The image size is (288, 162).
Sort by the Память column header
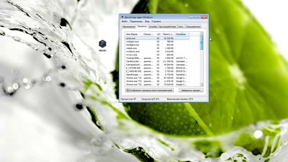pos(168,34)
